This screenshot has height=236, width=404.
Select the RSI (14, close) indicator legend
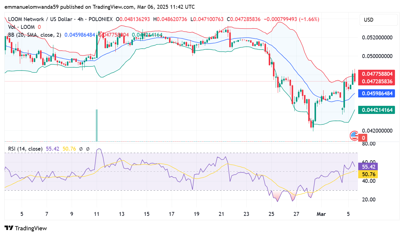tap(25, 149)
